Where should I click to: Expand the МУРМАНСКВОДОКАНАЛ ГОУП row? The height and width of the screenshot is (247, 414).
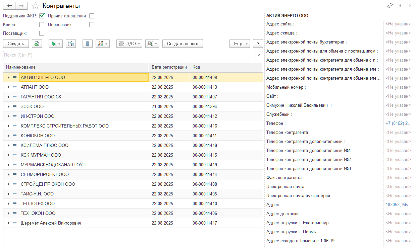pos(8,165)
